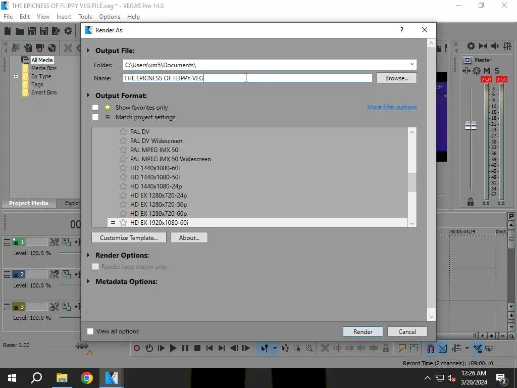Click the Render button

[x=363, y=331]
